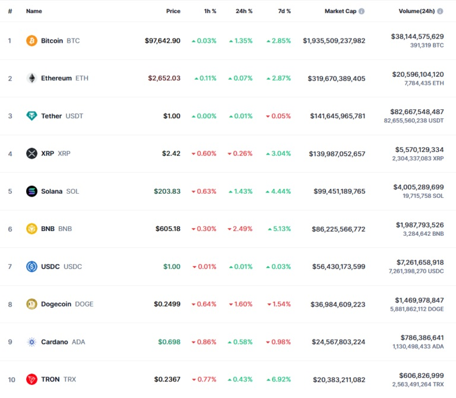Click the USDC logo icon

[x=31, y=267]
